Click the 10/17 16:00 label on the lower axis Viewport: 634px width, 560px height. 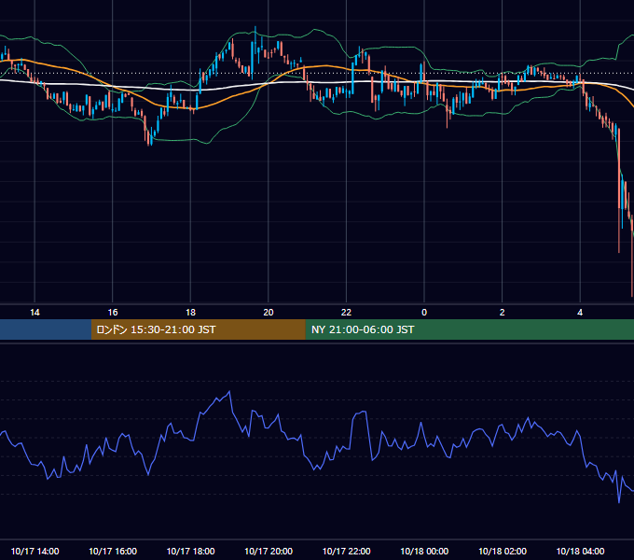(x=113, y=551)
